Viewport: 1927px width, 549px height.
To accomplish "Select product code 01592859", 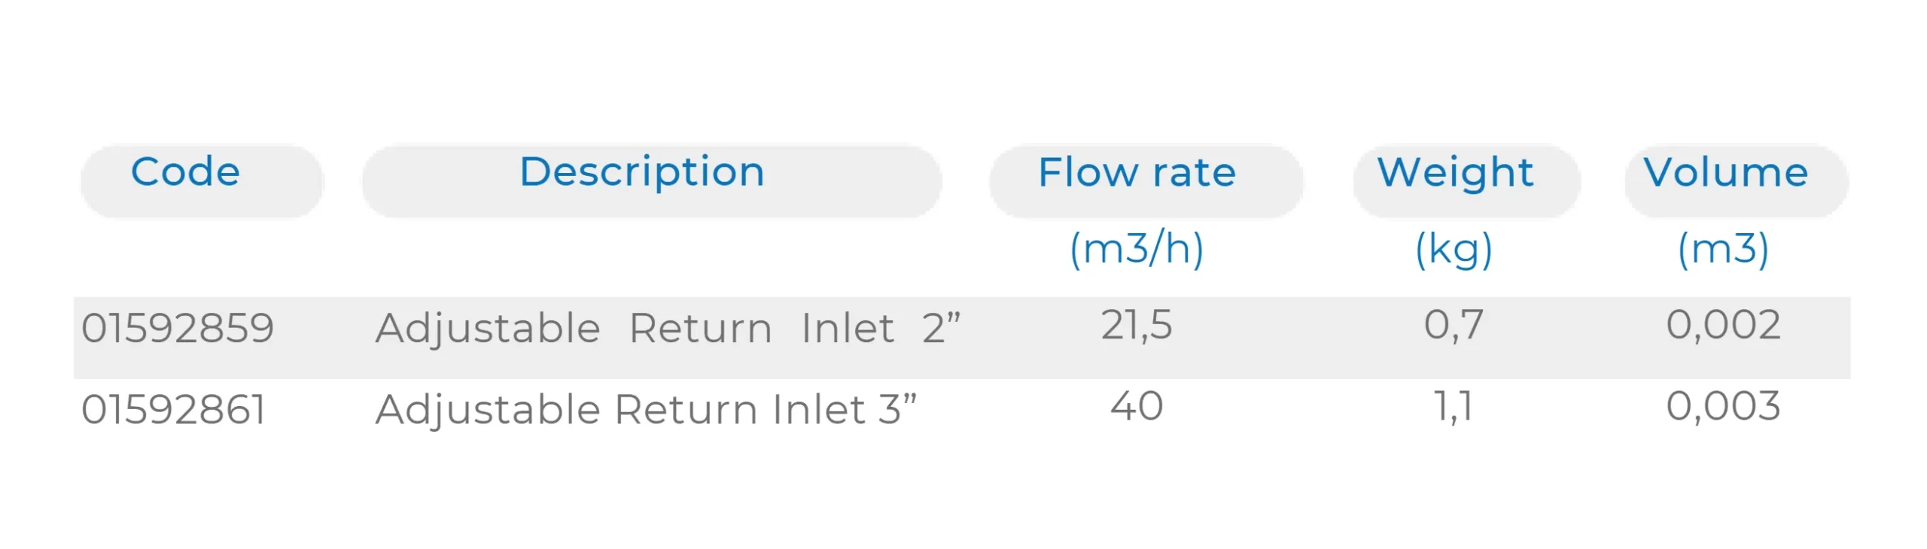I will click(178, 328).
